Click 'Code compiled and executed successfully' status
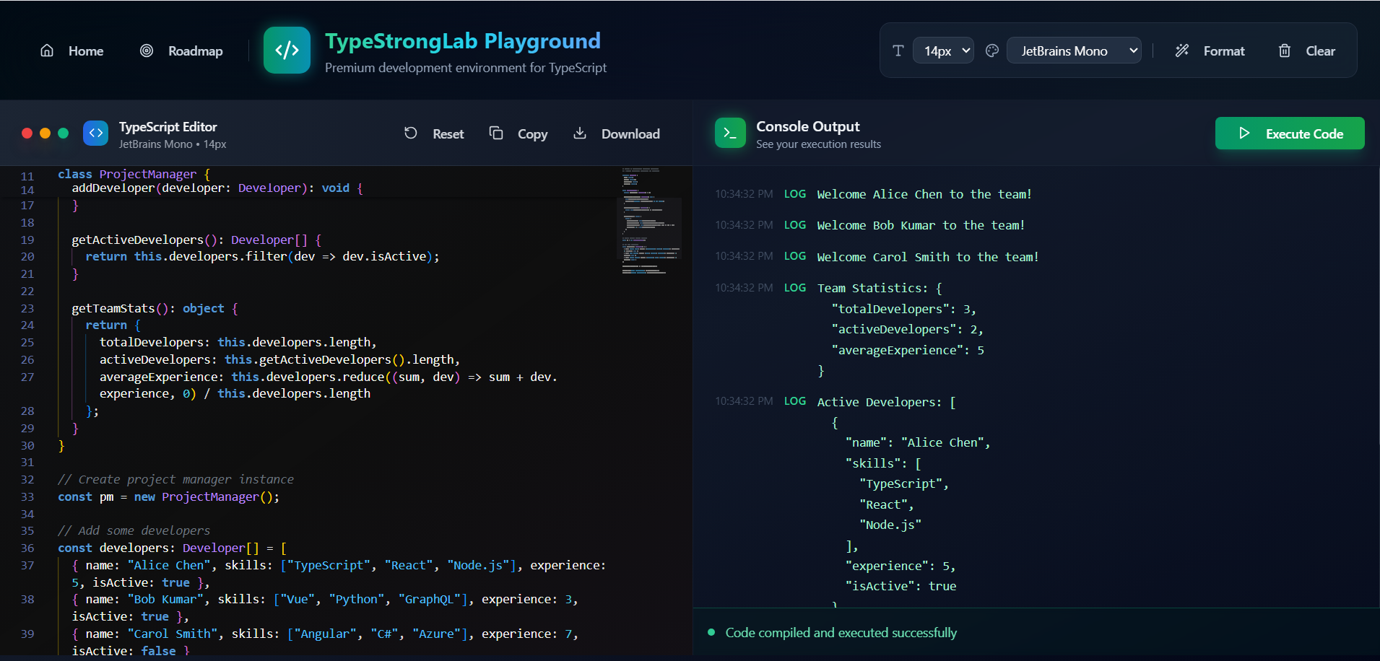The height and width of the screenshot is (661, 1380). [841, 633]
